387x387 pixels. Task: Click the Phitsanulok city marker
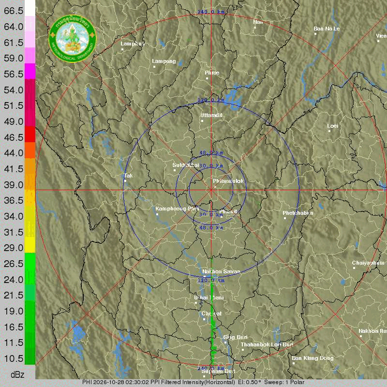[x=215, y=187]
